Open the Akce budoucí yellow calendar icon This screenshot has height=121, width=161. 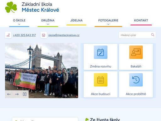pyautogui.click(x=101, y=80)
